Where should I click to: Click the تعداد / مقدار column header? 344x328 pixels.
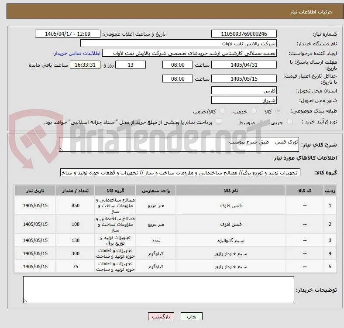tap(75, 191)
